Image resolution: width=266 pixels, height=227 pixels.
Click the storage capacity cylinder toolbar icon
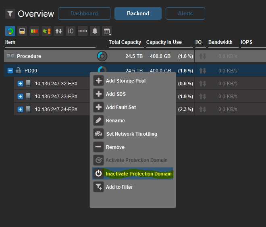23,31
